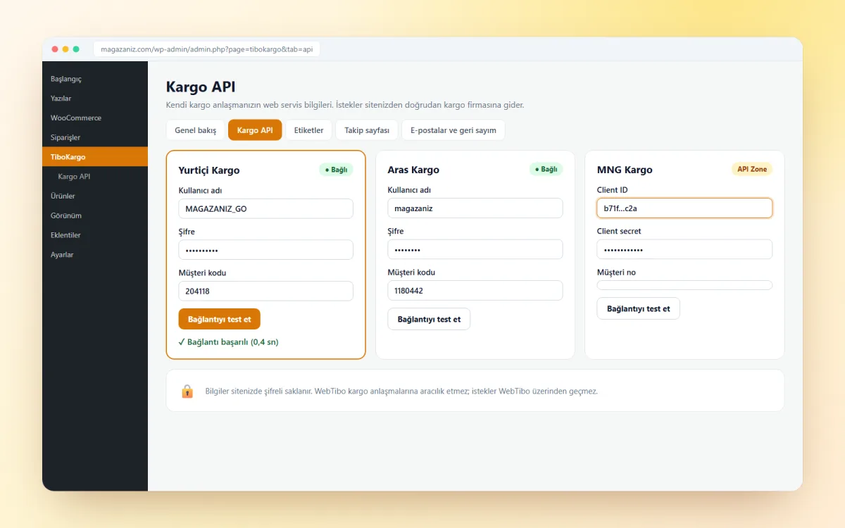Click the Kargo API page heading
Image resolution: width=845 pixels, height=528 pixels.
coord(201,87)
